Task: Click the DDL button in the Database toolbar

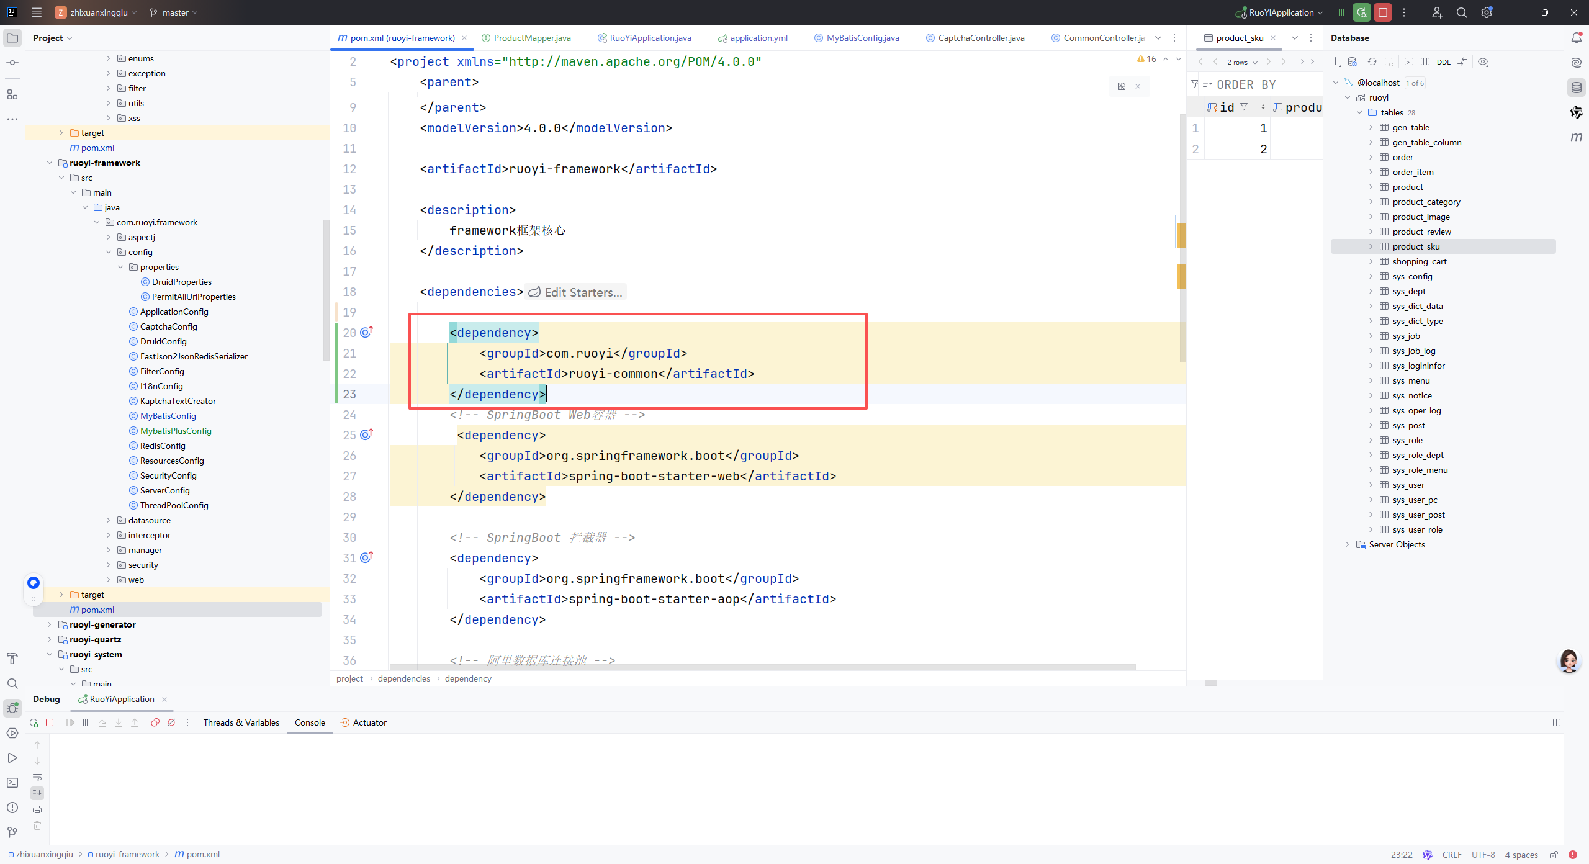Action: coord(1444,61)
